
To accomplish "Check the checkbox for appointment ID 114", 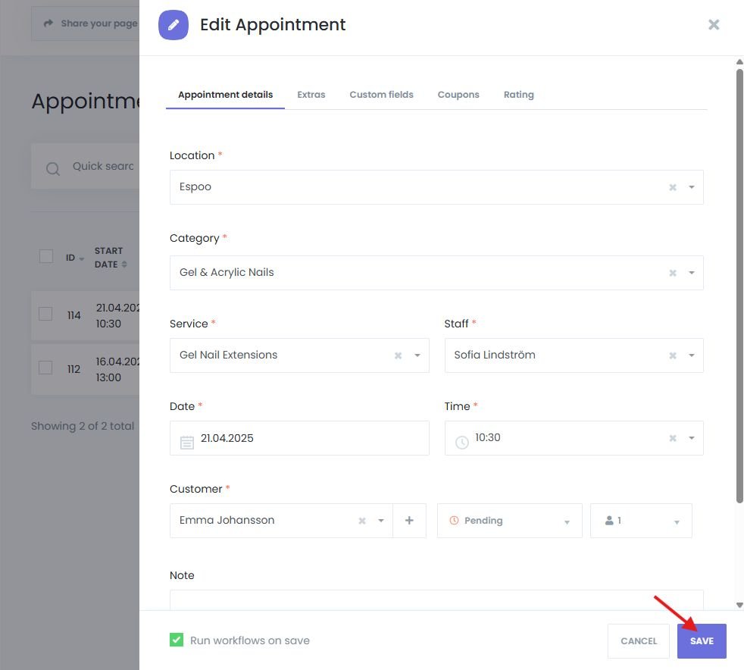I will pyautogui.click(x=45, y=315).
